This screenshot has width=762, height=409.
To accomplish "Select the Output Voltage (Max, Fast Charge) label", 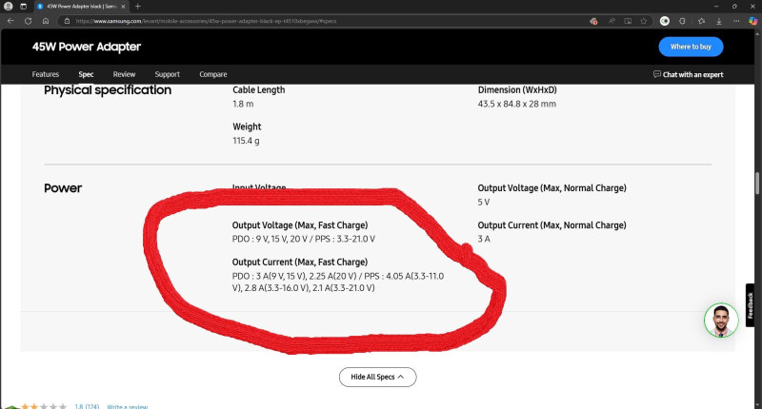I will tap(300, 225).
